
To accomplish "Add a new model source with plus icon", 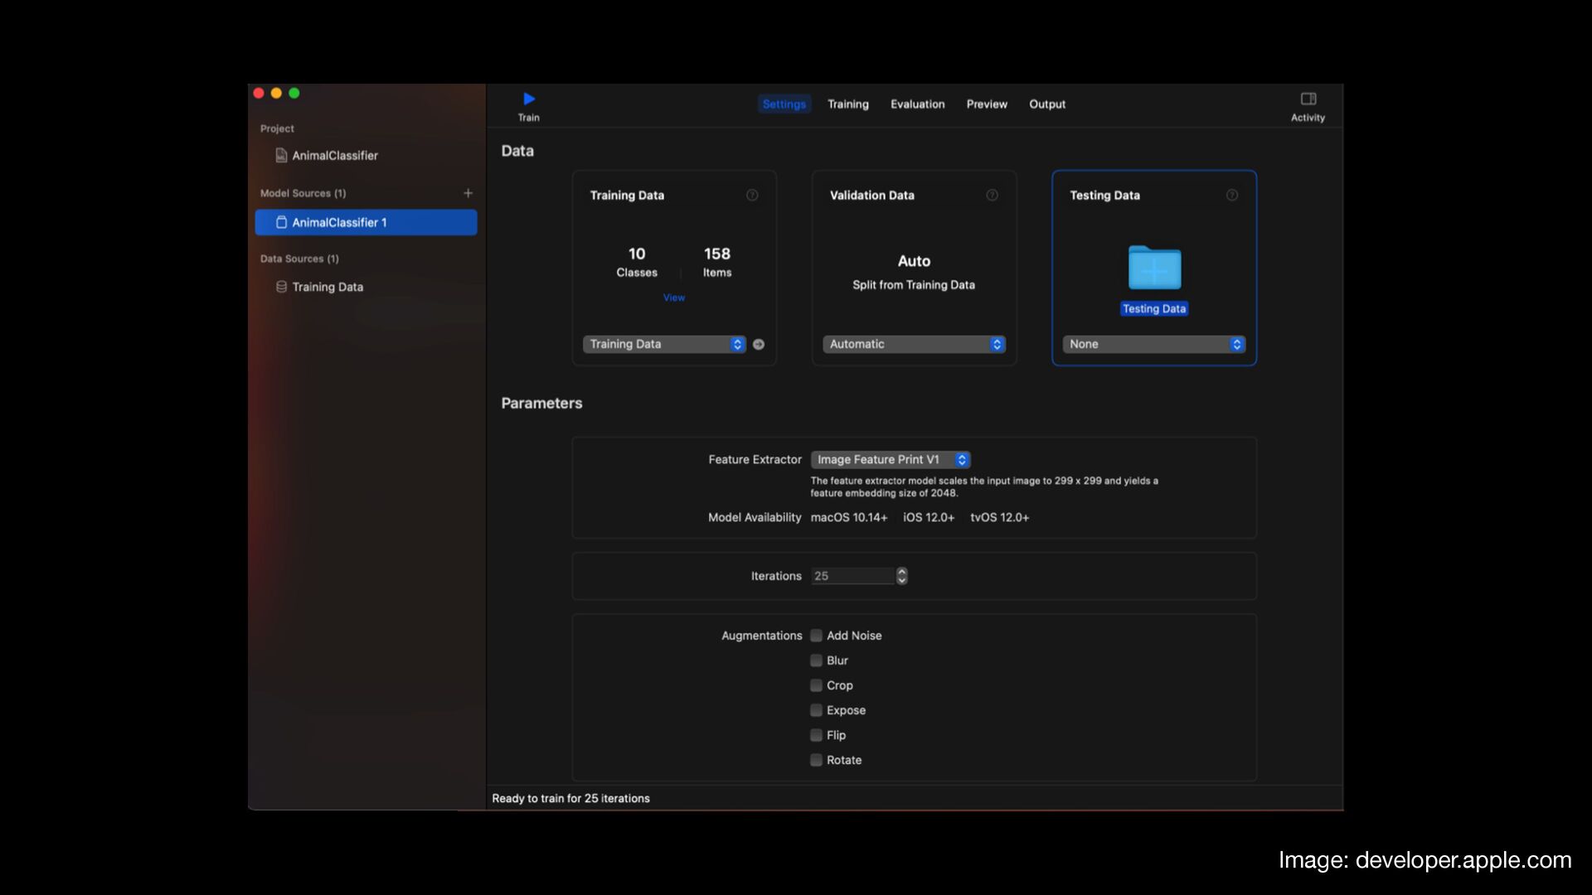I will (468, 193).
